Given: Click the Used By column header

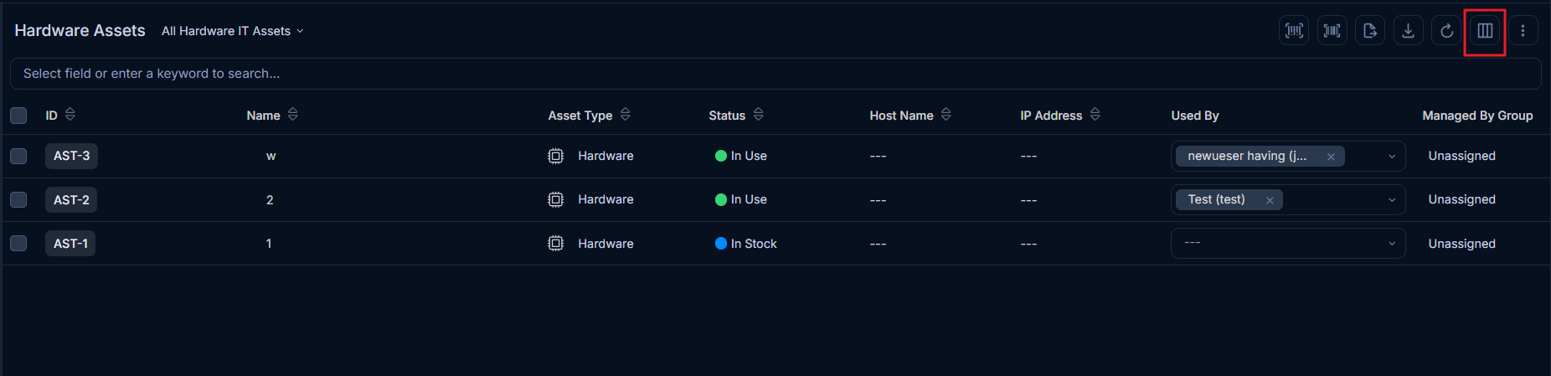Looking at the screenshot, I should (1194, 116).
